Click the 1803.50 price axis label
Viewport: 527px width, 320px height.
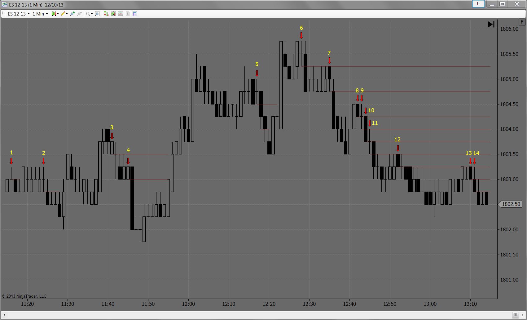[x=509, y=154]
